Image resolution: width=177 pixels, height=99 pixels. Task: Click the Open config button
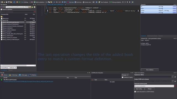tap(139, 89)
